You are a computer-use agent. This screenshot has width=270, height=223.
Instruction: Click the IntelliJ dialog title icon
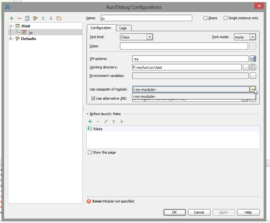7,7
